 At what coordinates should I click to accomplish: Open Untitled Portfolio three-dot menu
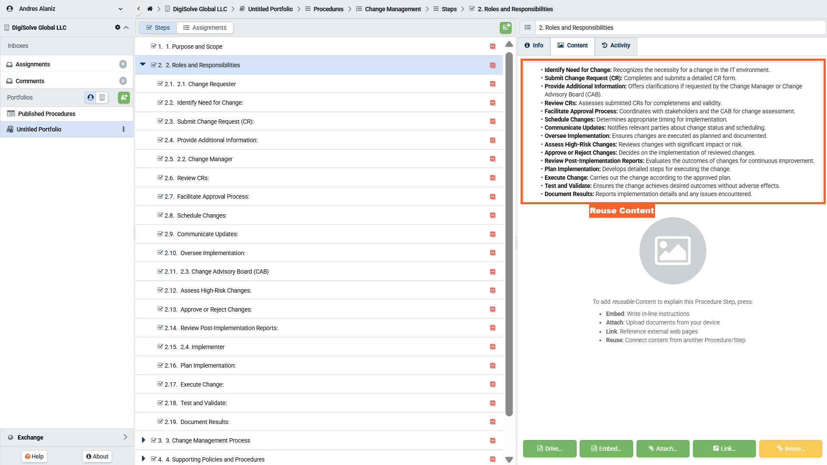tap(124, 129)
